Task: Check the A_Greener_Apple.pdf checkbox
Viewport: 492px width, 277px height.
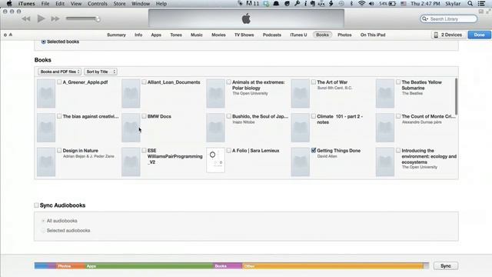Action: click(x=59, y=82)
